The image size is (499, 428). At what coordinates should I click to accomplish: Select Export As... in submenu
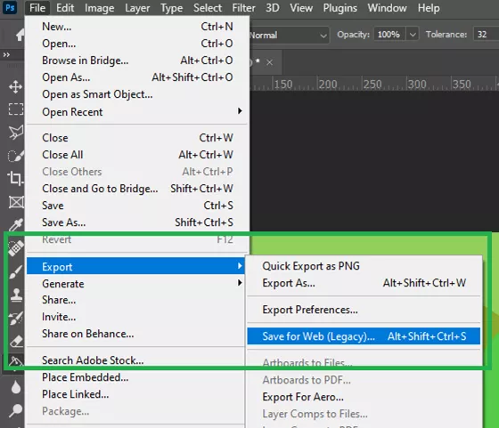[364, 282]
